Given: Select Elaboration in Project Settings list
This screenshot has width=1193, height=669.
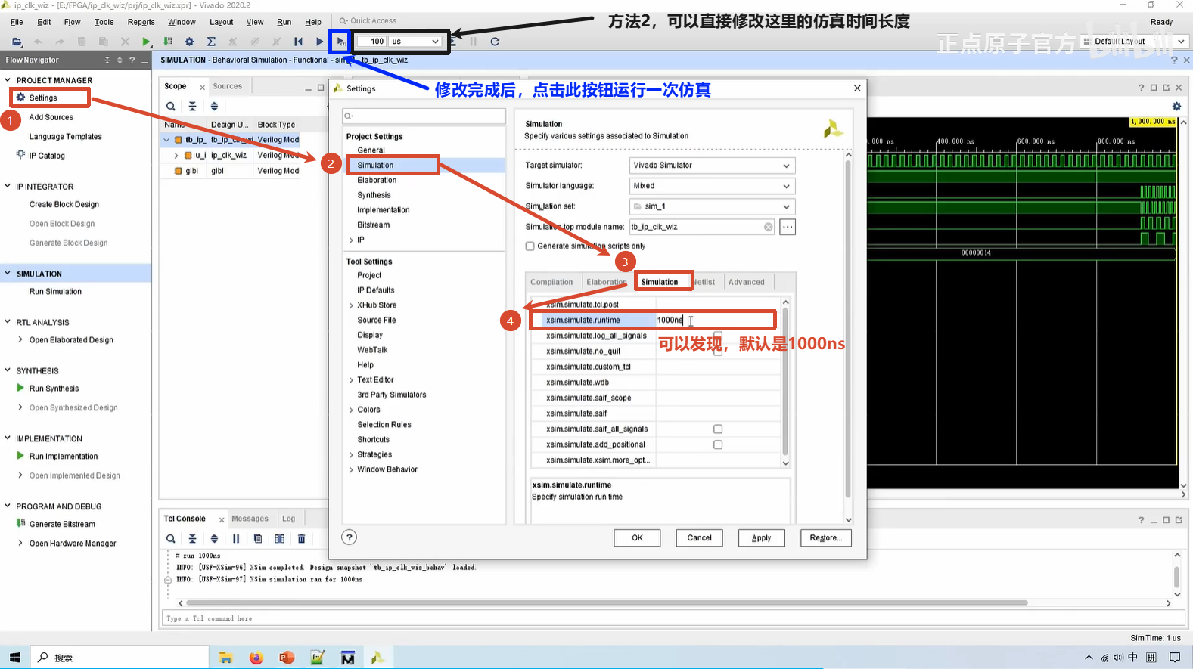Looking at the screenshot, I should click(377, 180).
